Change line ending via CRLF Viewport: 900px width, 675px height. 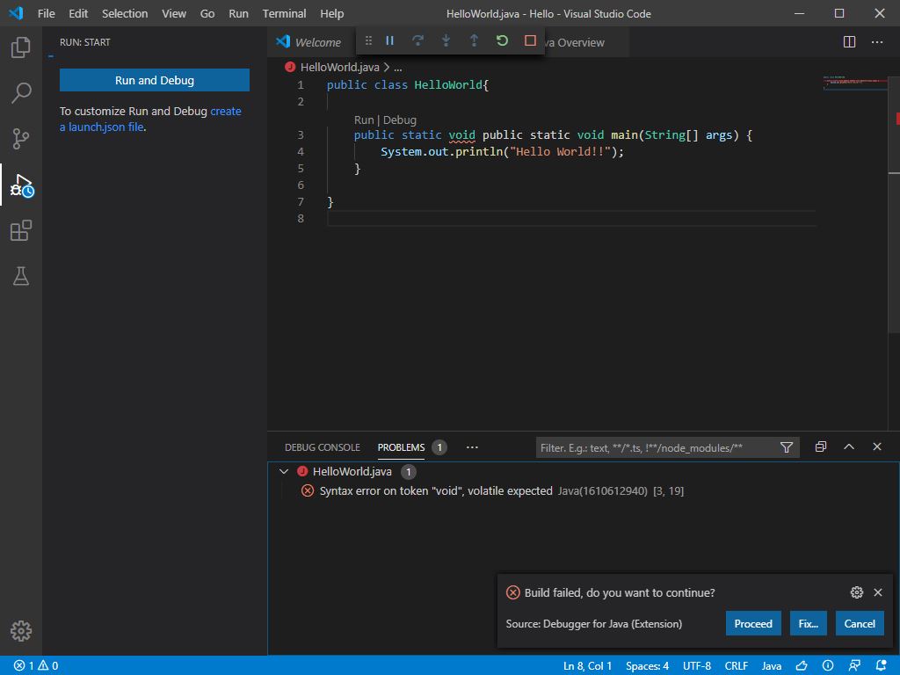point(736,666)
